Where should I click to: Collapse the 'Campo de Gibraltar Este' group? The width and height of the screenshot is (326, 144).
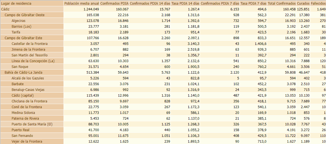pos(23,38)
